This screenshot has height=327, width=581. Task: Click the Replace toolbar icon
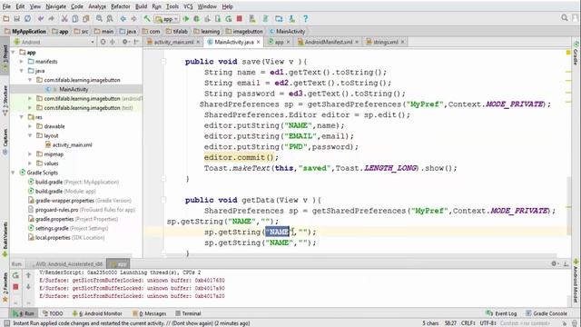[x=110, y=18]
